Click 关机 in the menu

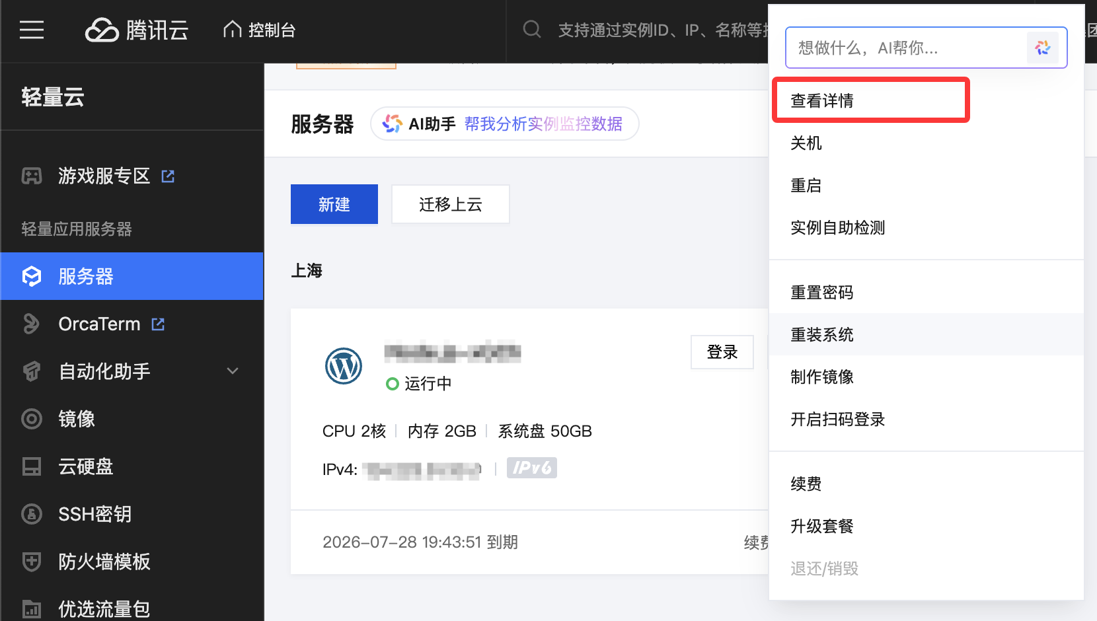pos(806,143)
